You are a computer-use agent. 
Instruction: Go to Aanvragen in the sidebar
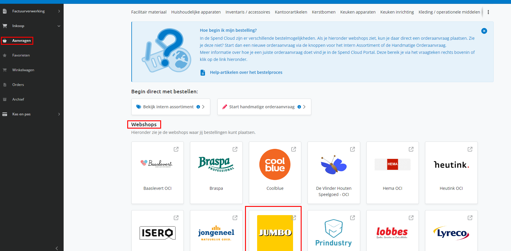pyautogui.click(x=22, y=41)
